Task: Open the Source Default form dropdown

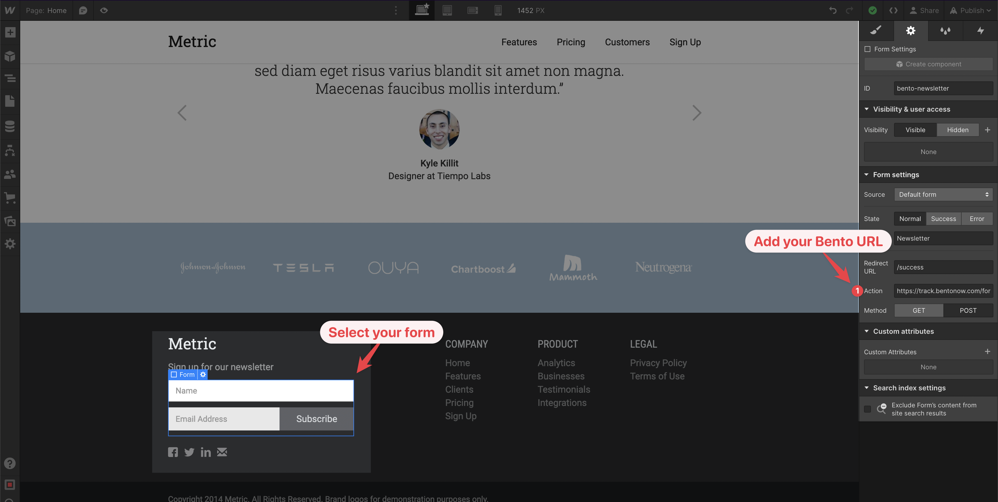Action: coord(943,195)
